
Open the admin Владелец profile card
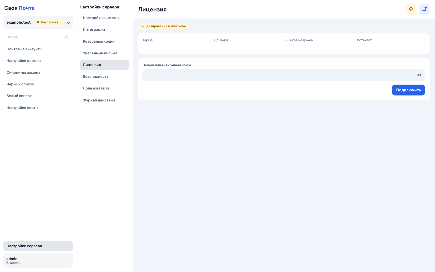coord(38,261)
